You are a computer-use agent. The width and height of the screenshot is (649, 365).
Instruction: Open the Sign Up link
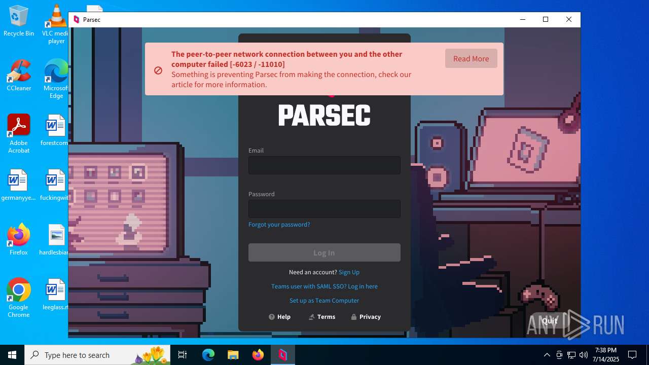(x=349, y=272)
